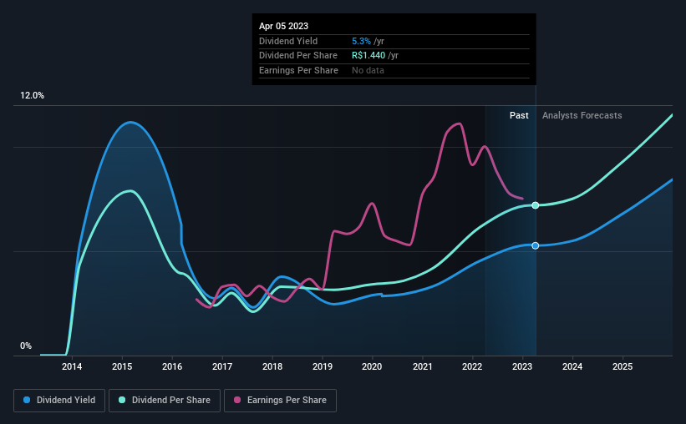Click the 2020 x-axis label
This screenshot has height=424, width=686.
(372, 366)
